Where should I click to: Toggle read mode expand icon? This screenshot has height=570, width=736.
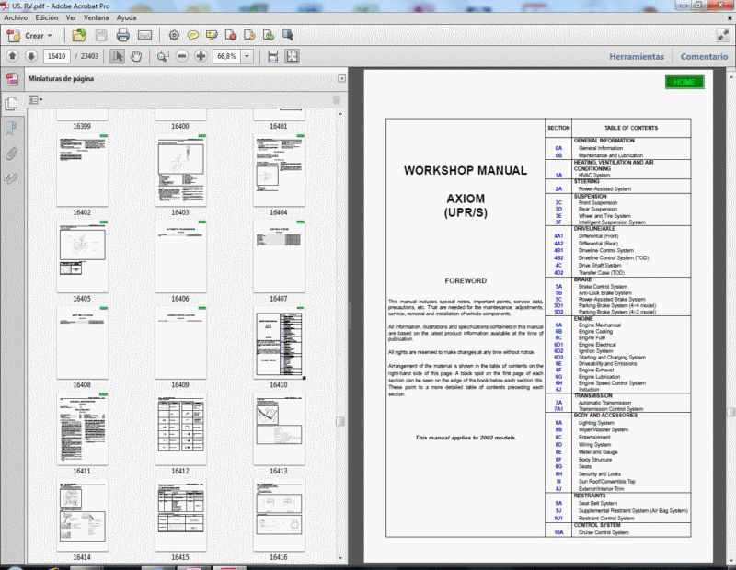coord(723,35)
